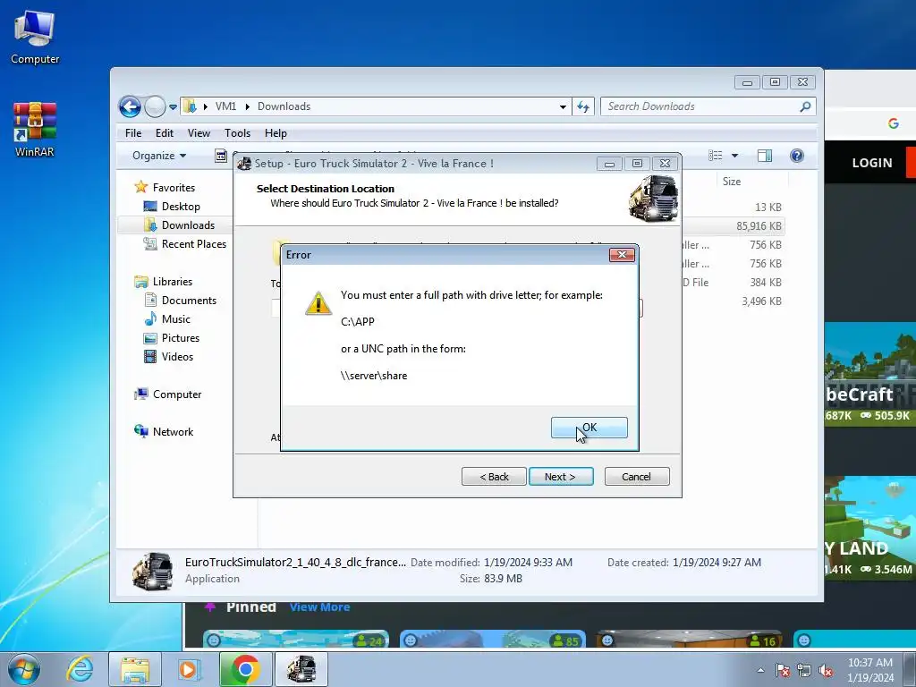The image size is (916, 687).
Task: Open the Computer desktop icon
Action: 35,37
